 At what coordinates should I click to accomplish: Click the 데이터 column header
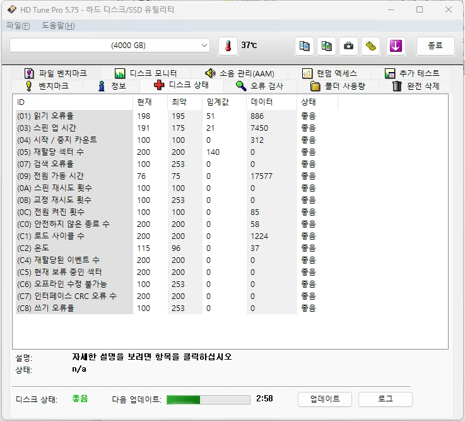tap(271, 102)
